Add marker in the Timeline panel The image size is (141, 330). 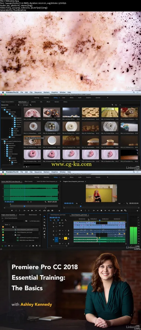(x=62, y=220)
